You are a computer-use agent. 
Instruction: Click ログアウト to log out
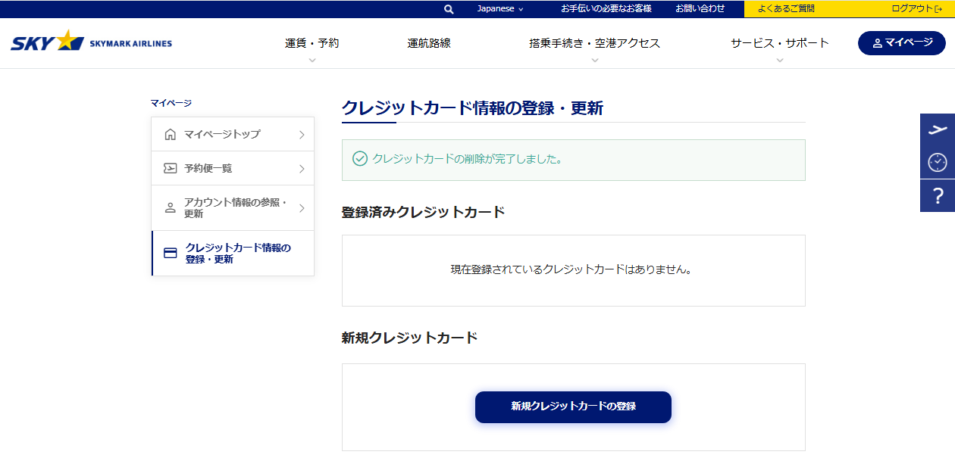pos(916,9)
